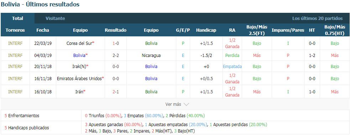The image size is (350, 135).
Task: Click the Impares/Pares column header
Action: tap(288, 30)
